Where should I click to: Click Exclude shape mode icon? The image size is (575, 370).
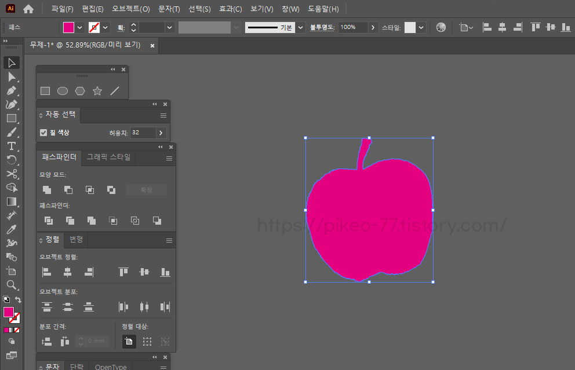[111, 190]
